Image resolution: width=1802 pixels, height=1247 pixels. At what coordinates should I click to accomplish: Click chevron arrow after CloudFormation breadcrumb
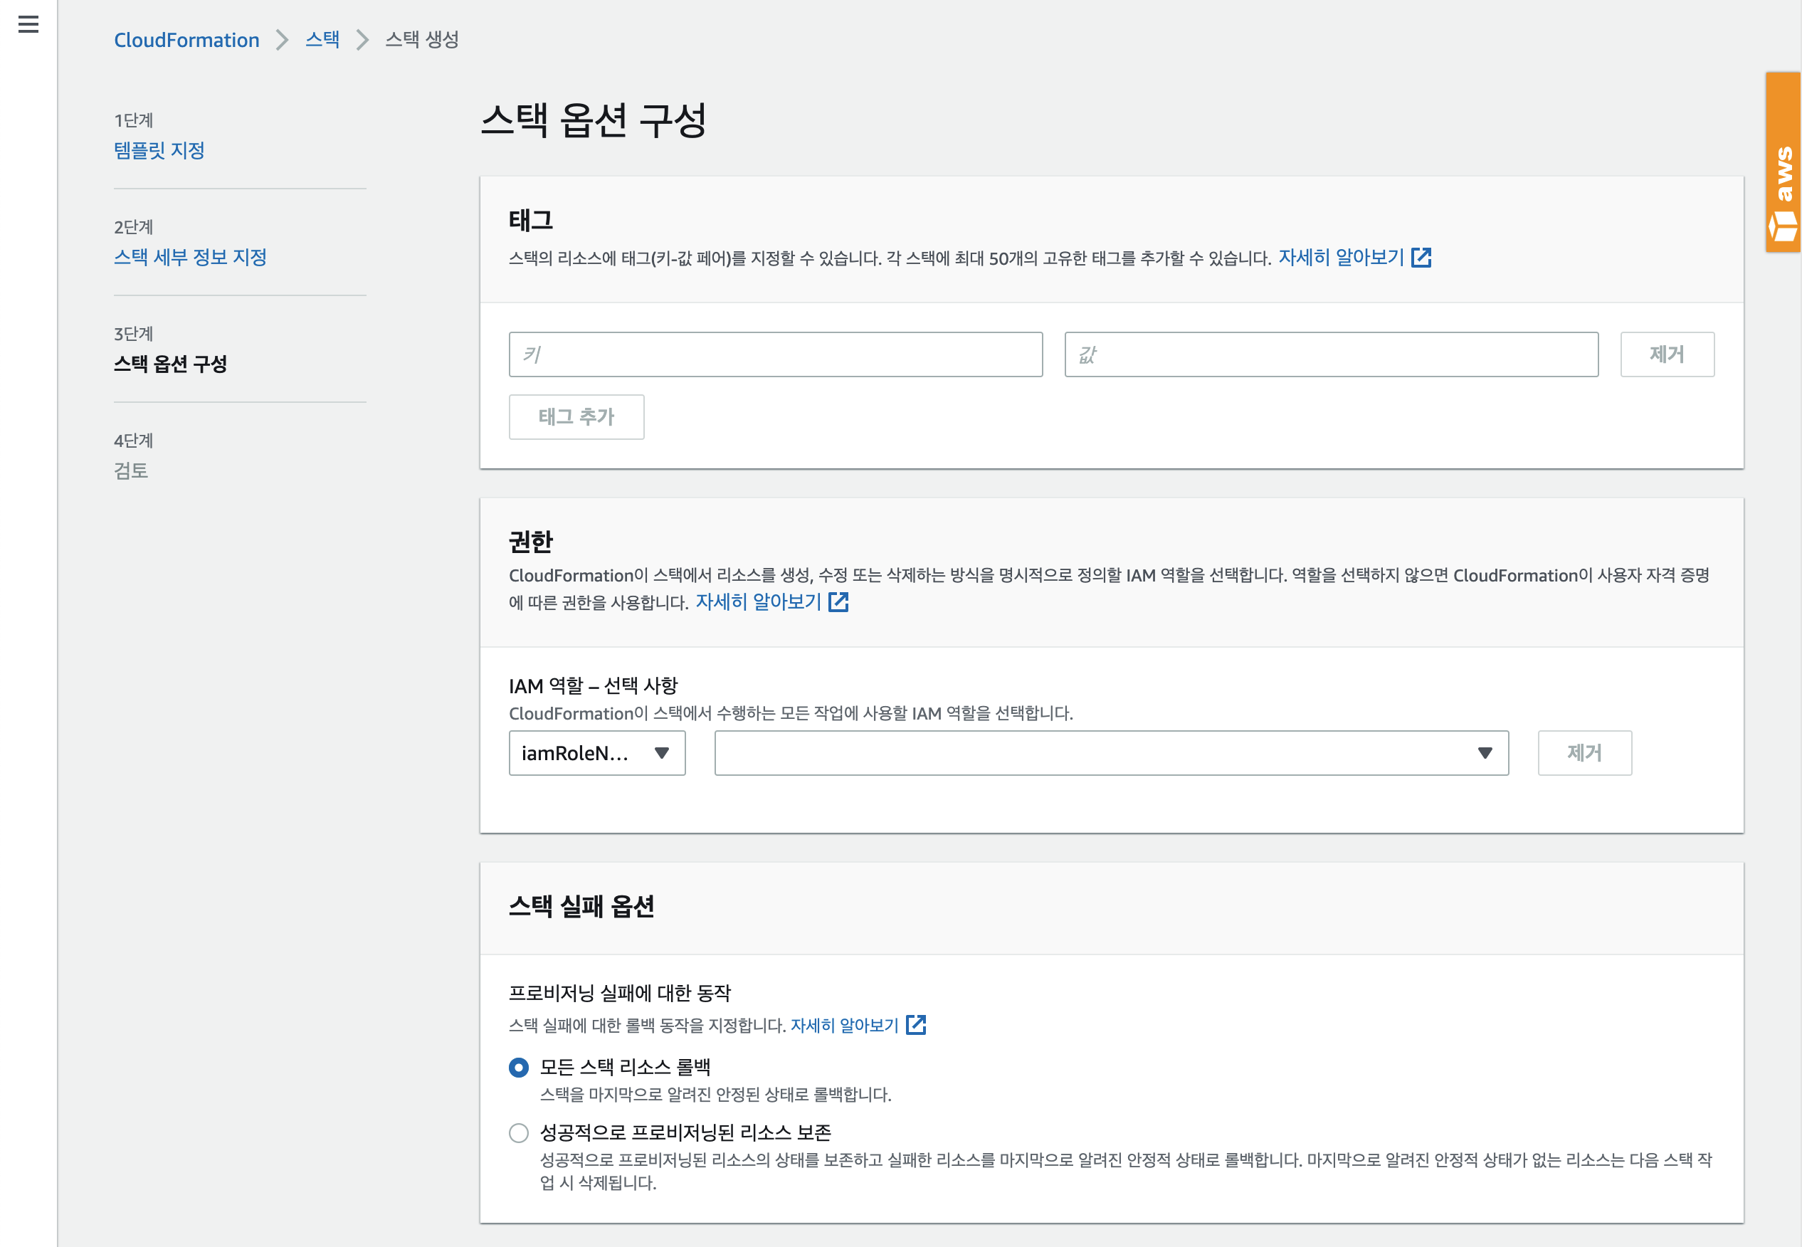point(282,40)
